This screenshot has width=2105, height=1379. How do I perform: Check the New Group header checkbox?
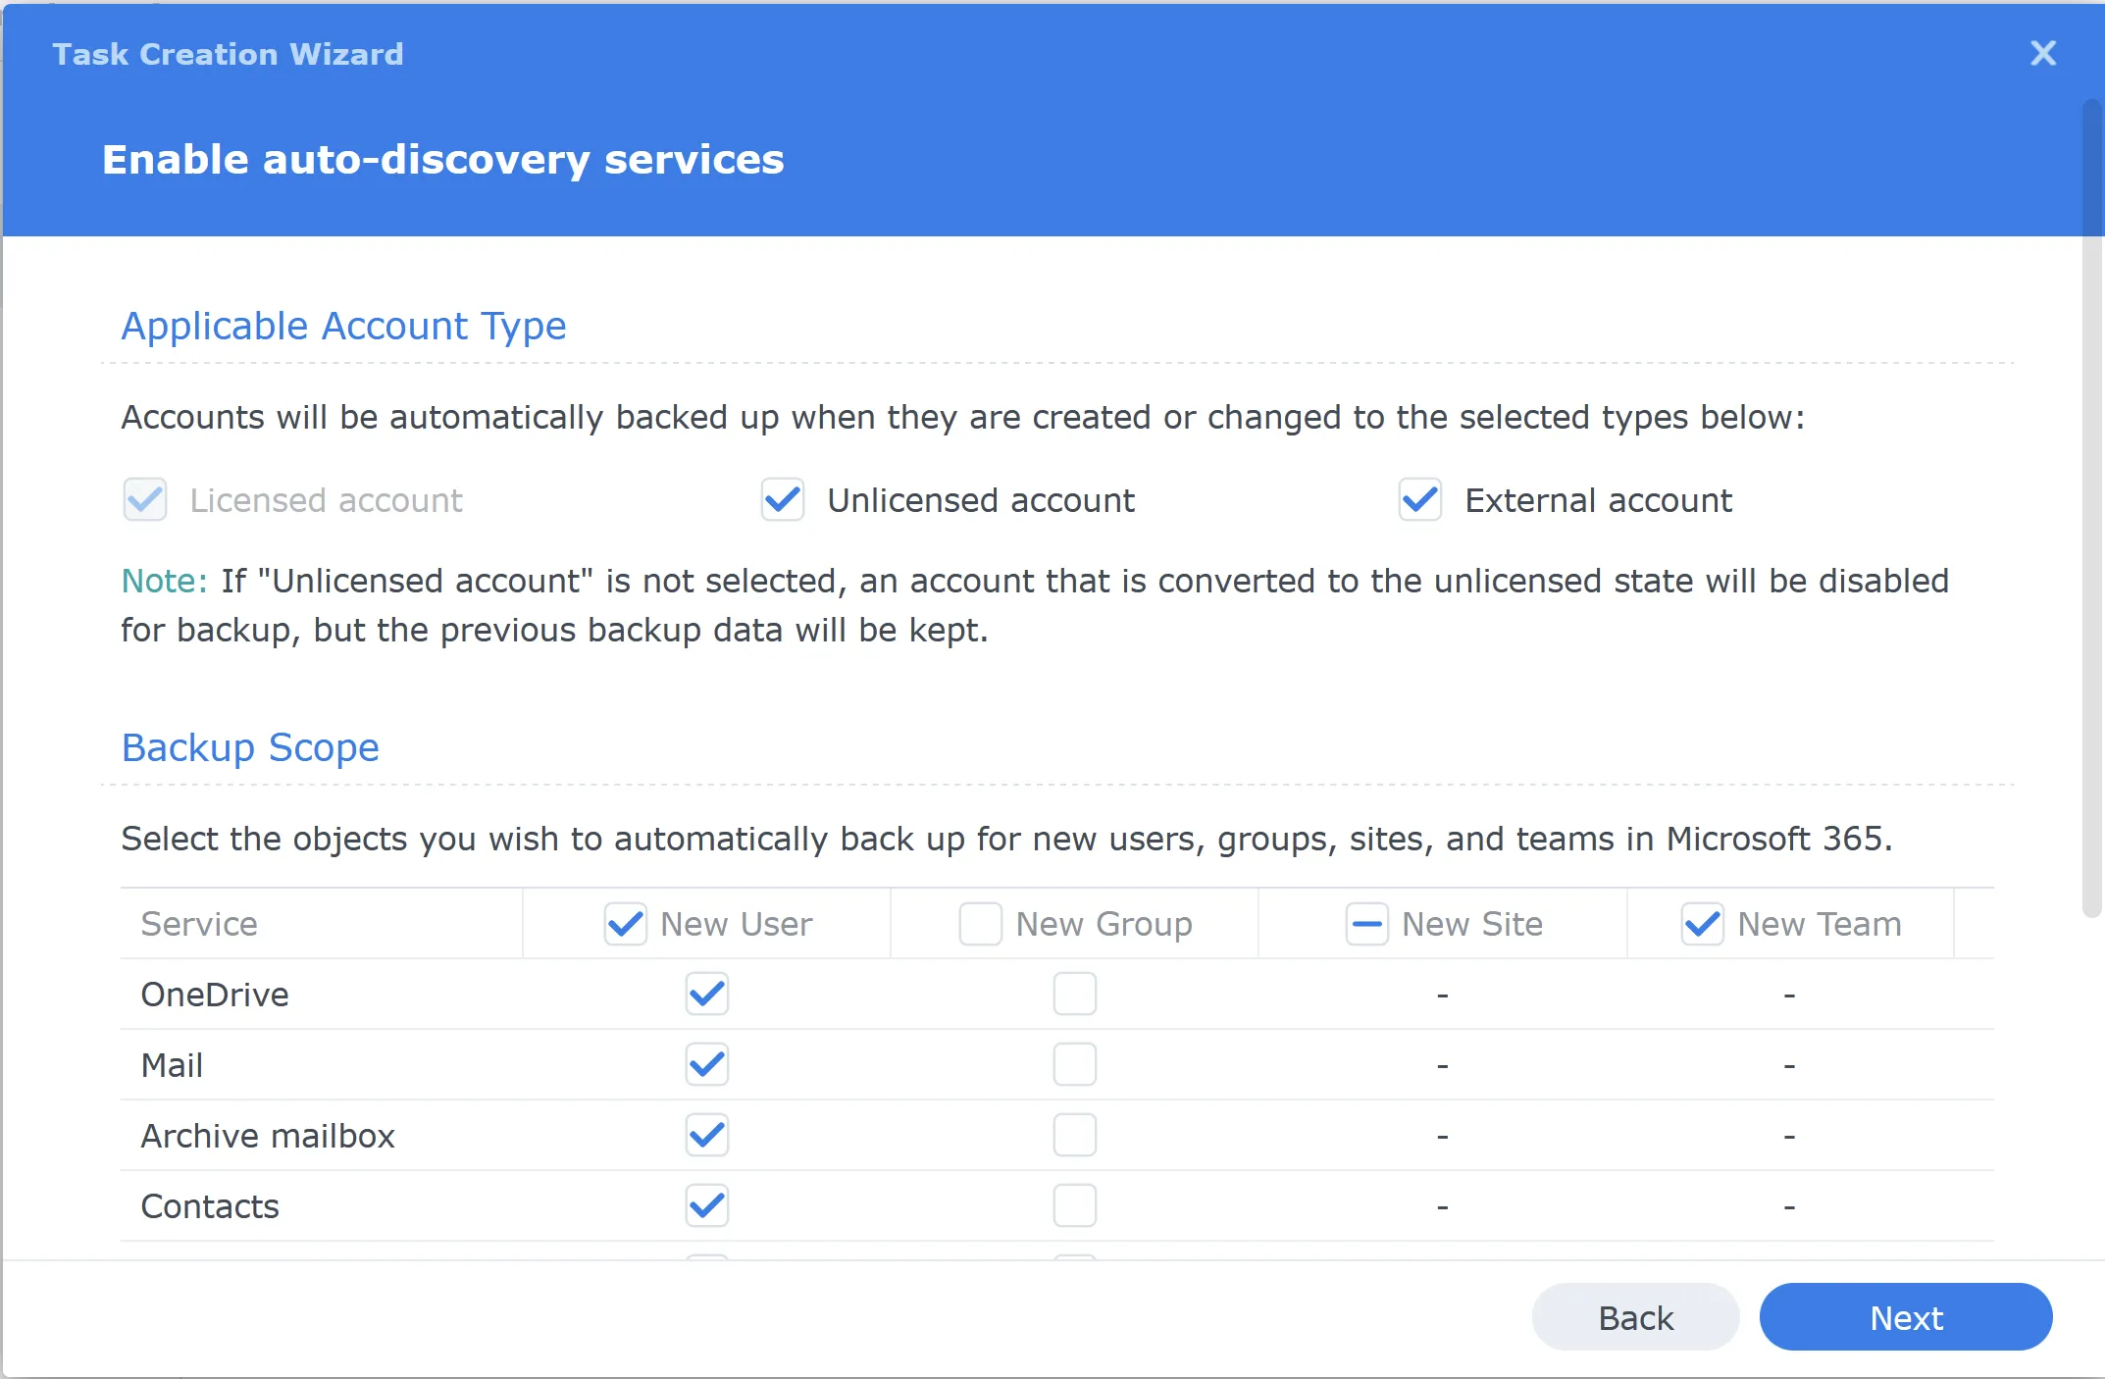[x=980, y=924]
